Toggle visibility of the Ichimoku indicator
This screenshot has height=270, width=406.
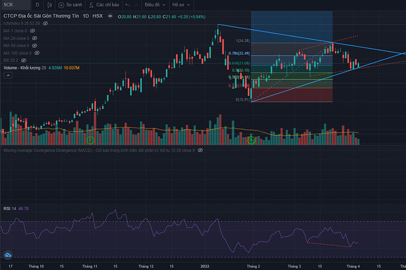click(45, 24)
